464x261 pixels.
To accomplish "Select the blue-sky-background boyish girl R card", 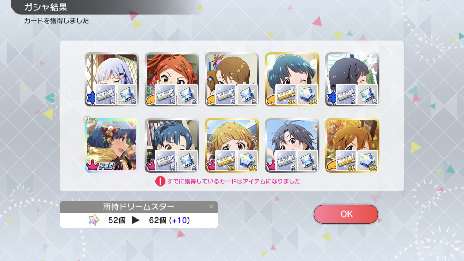I will pos(292,145).
